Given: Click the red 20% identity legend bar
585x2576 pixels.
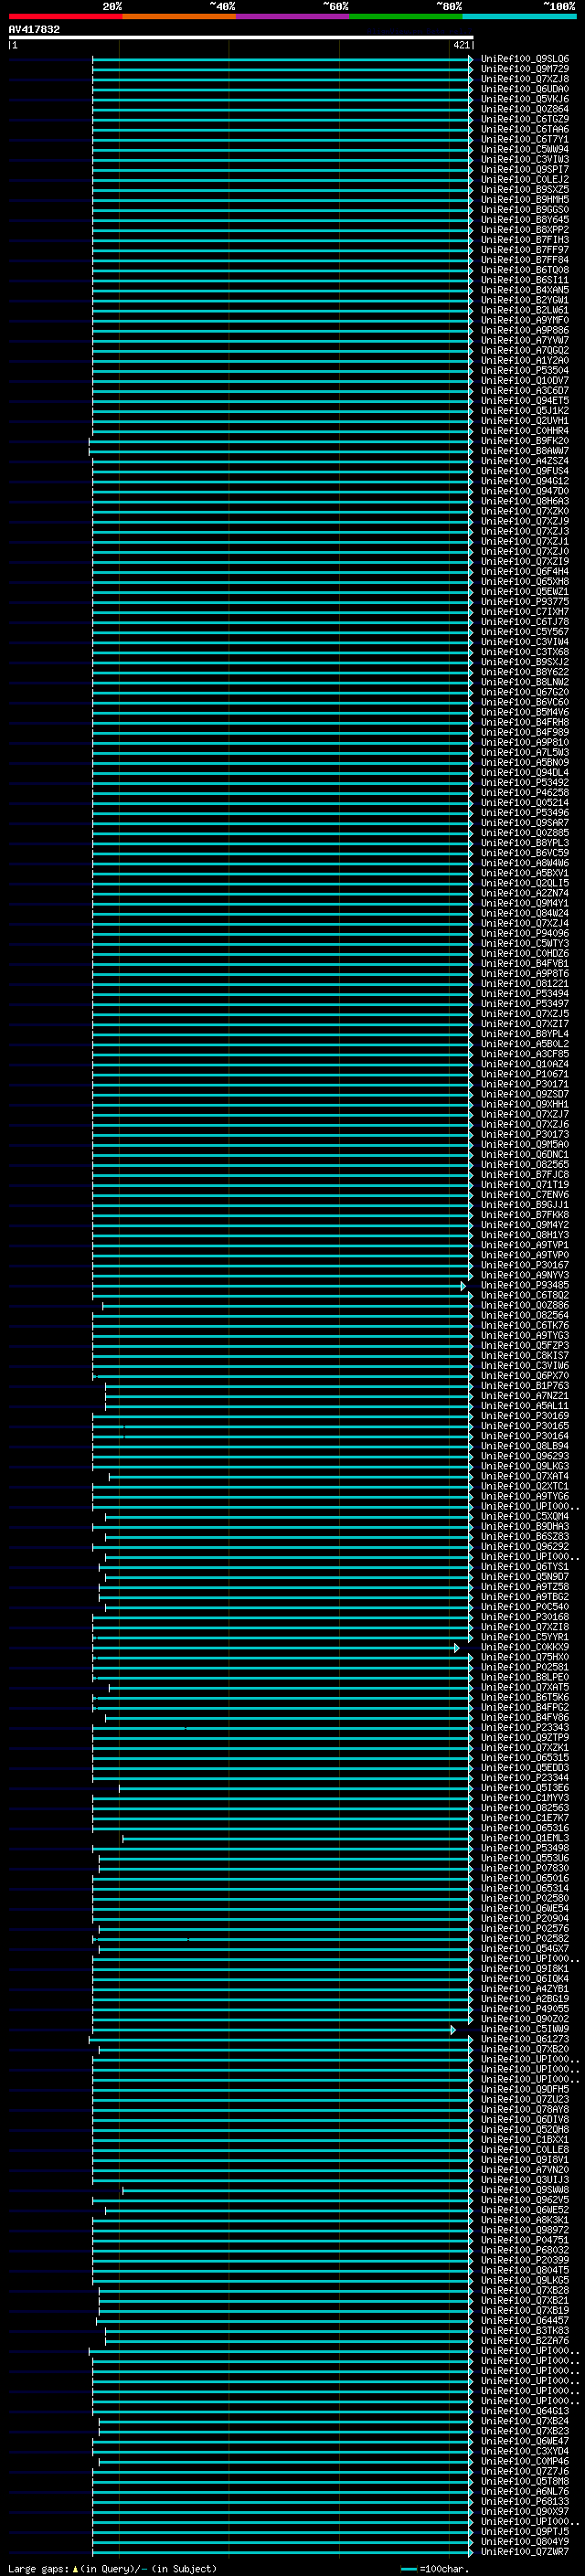Looking at the screenshot, I should click(66, 16).
